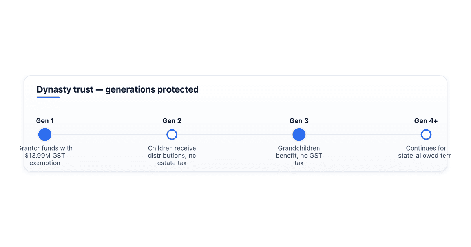The image size is (471, 247).
Task: Click the words 'estate tax' under Gen 2
Action: [172, 163]
